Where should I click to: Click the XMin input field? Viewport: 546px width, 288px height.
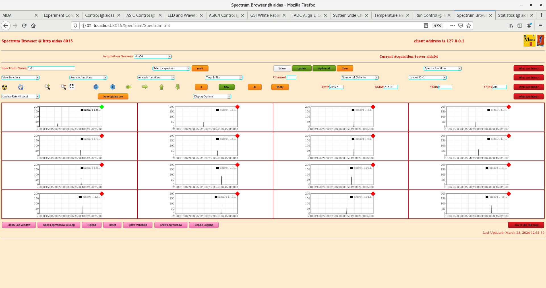[336, 87]
